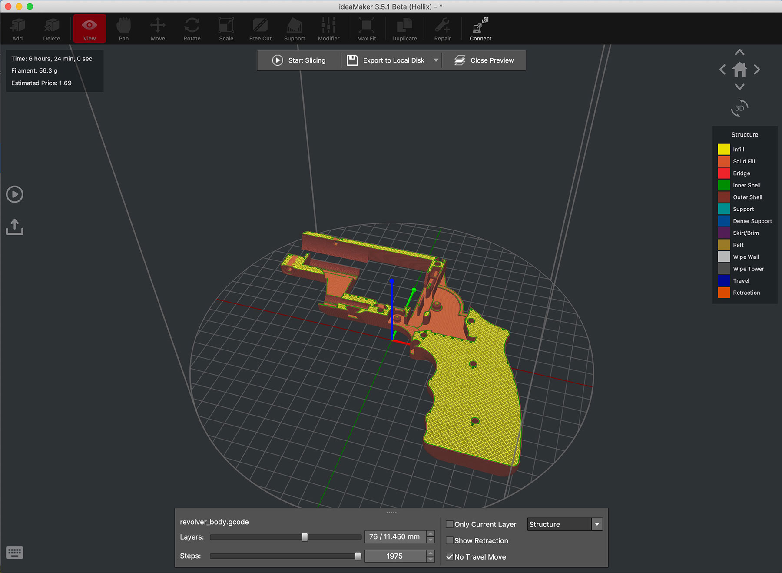
Task: Enable Only Current Layer checkbox
Action: 450,524
